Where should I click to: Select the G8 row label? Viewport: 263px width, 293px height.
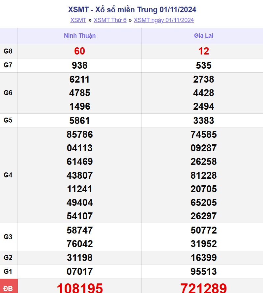coord(8,51)
